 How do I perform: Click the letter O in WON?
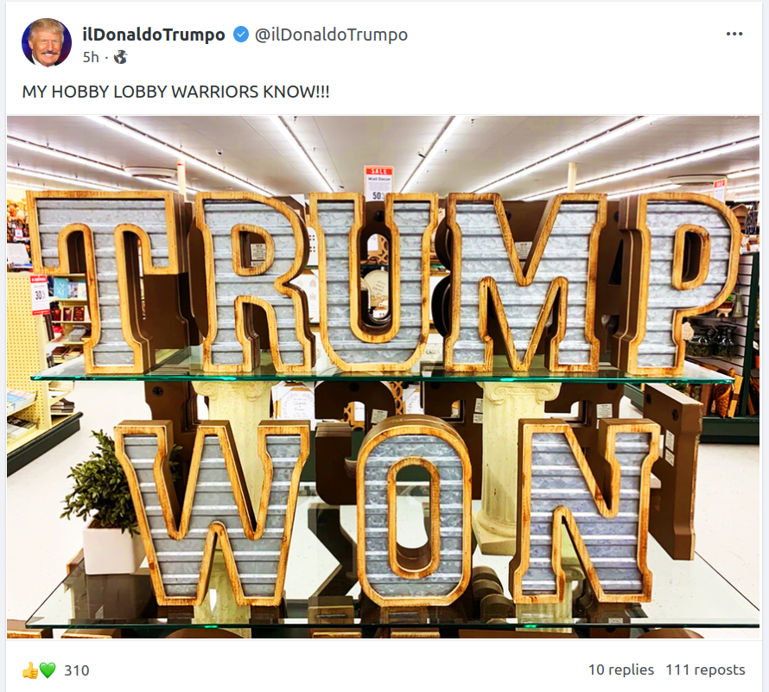pos(411,510)
